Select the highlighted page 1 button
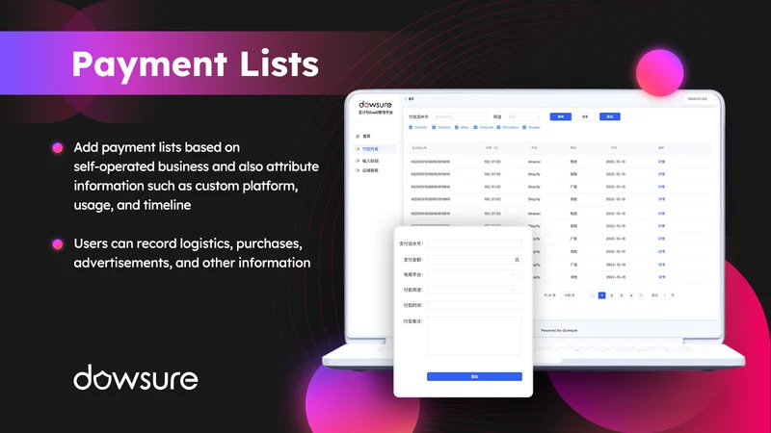The width and height of the screenshot is (771, 433). [x=601, y=295]
